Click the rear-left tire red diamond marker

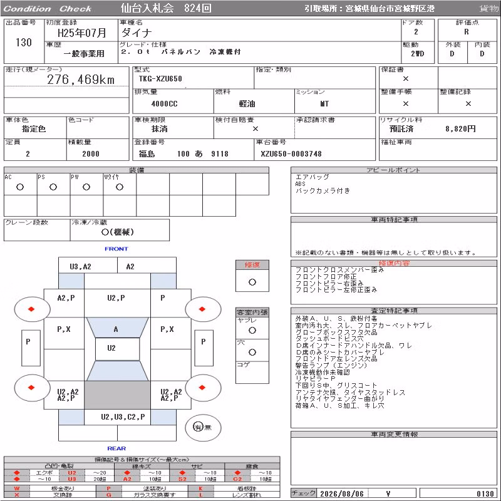pyautogui.click(x=31, y=388)
